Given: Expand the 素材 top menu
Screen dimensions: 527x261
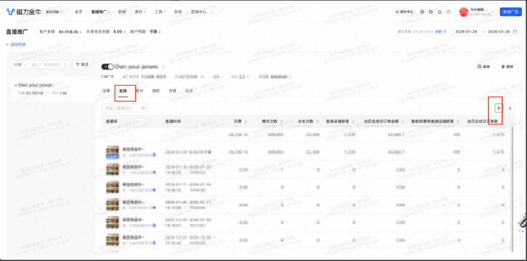Looking at the screenshot, I should coord(140,12).
